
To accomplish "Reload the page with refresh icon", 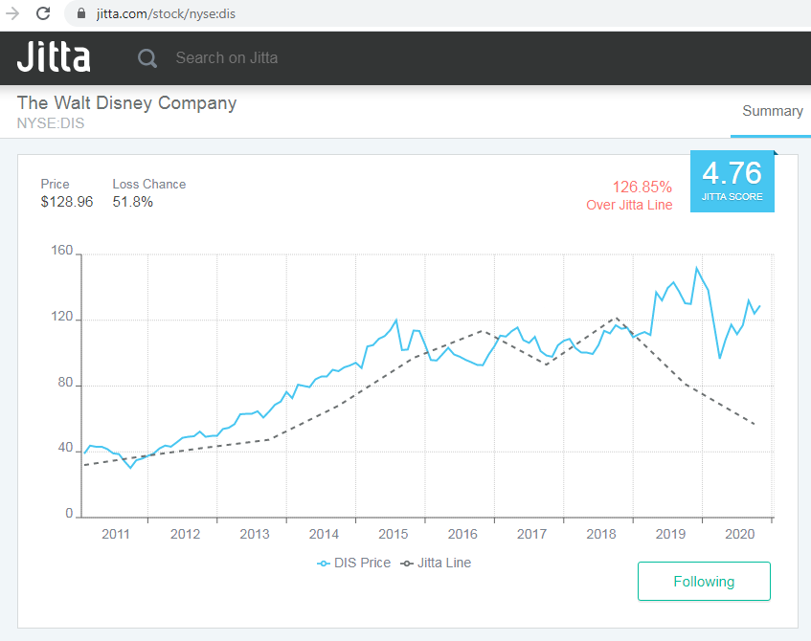I will (x=43, y=13).
